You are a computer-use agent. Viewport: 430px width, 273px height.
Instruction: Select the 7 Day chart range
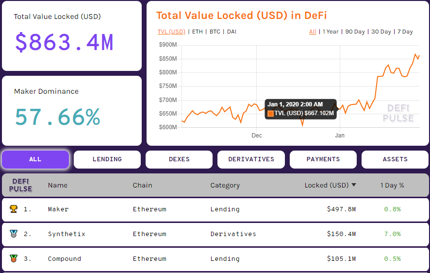[405, 32]
